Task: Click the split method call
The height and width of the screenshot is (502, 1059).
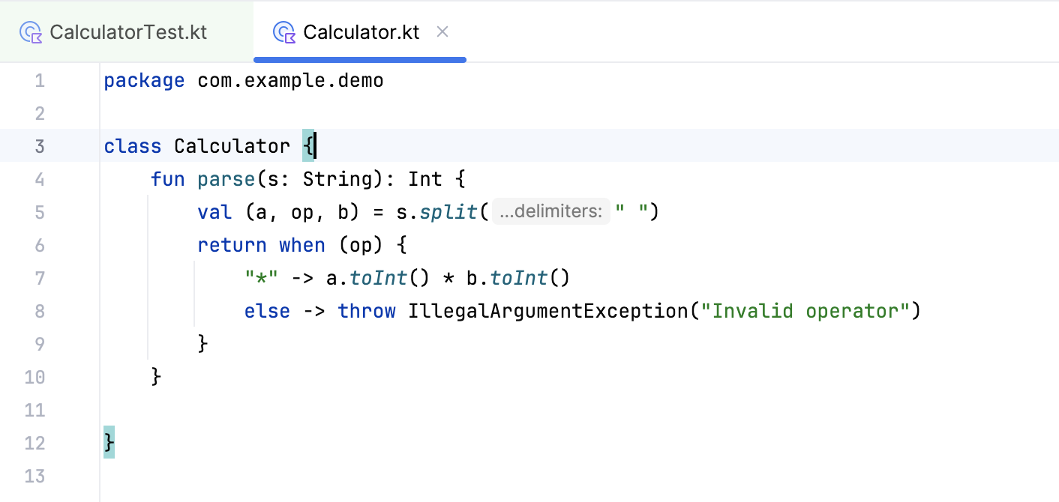Action: coord(448,212)
